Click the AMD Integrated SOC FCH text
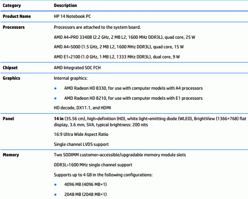The height and width of the screenshot is (199, 248). [x=77, y=67]
